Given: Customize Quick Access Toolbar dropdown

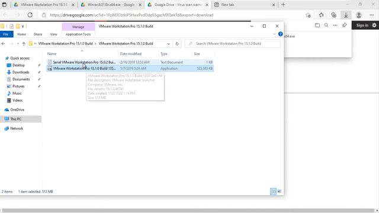Looking at the screenshot, I should point(23,26).
